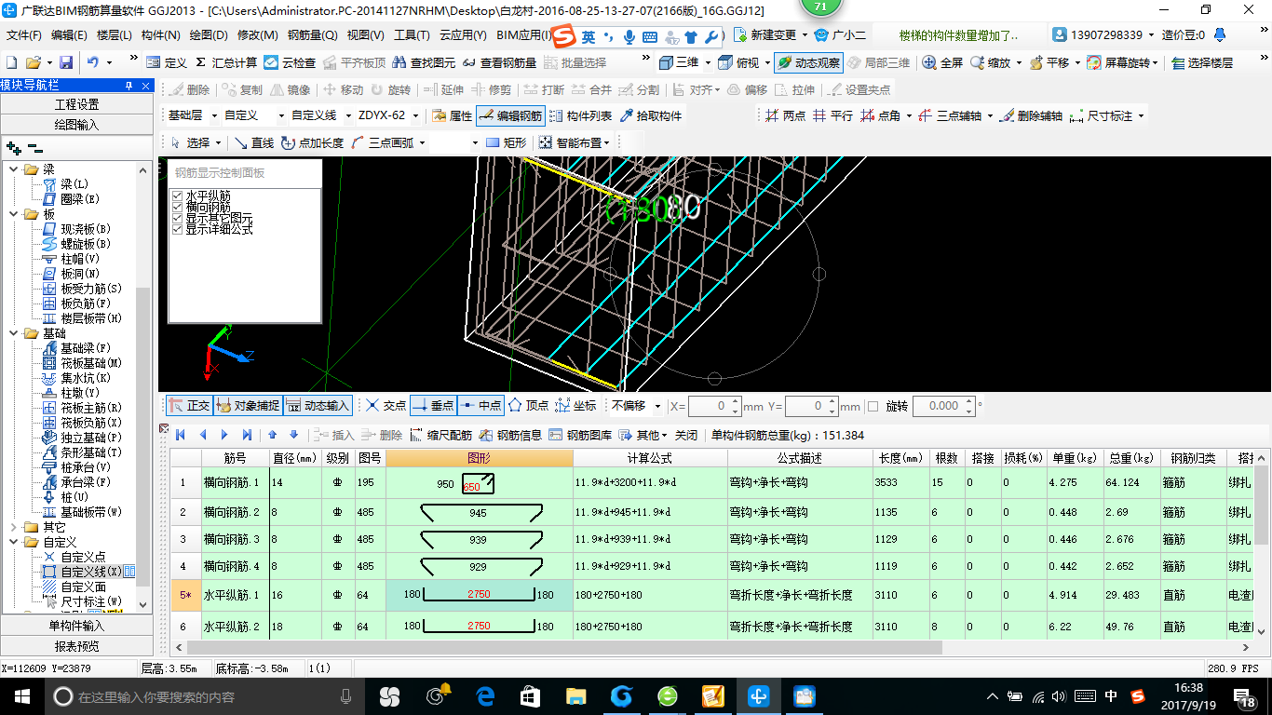
Task: Click 工程设置 project settings button
Action: tap(76, 104)
